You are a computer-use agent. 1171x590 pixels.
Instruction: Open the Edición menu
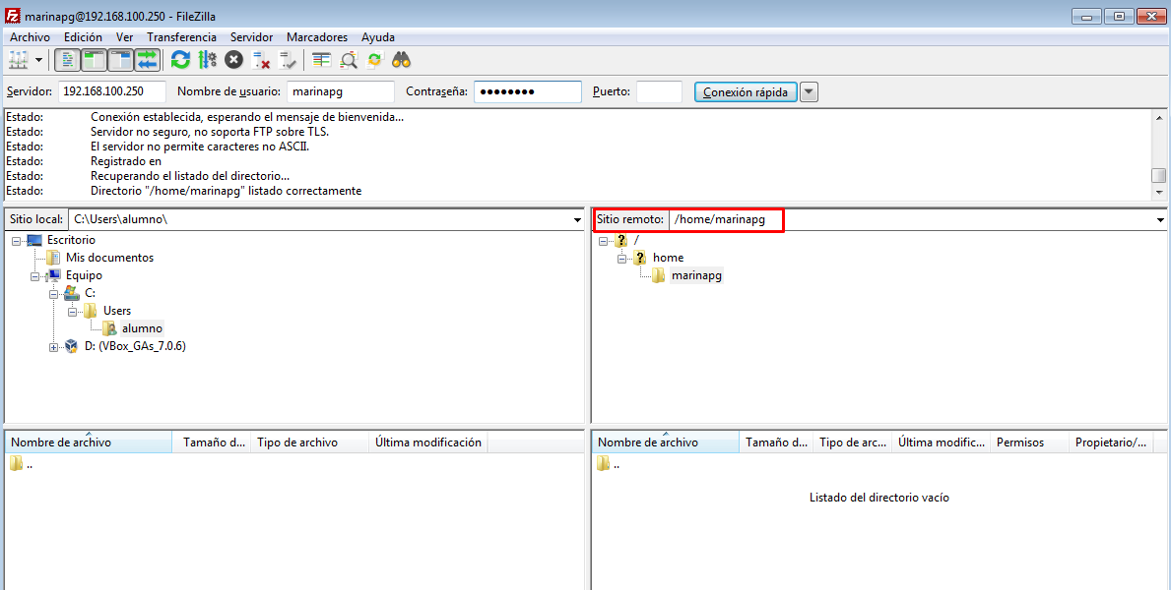(83, 37)
